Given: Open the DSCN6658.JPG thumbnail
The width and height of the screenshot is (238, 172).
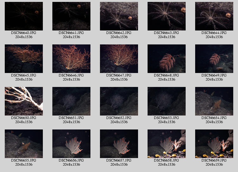Looking at the screenshot, I should pyautogui.click(x=167, y=144).
